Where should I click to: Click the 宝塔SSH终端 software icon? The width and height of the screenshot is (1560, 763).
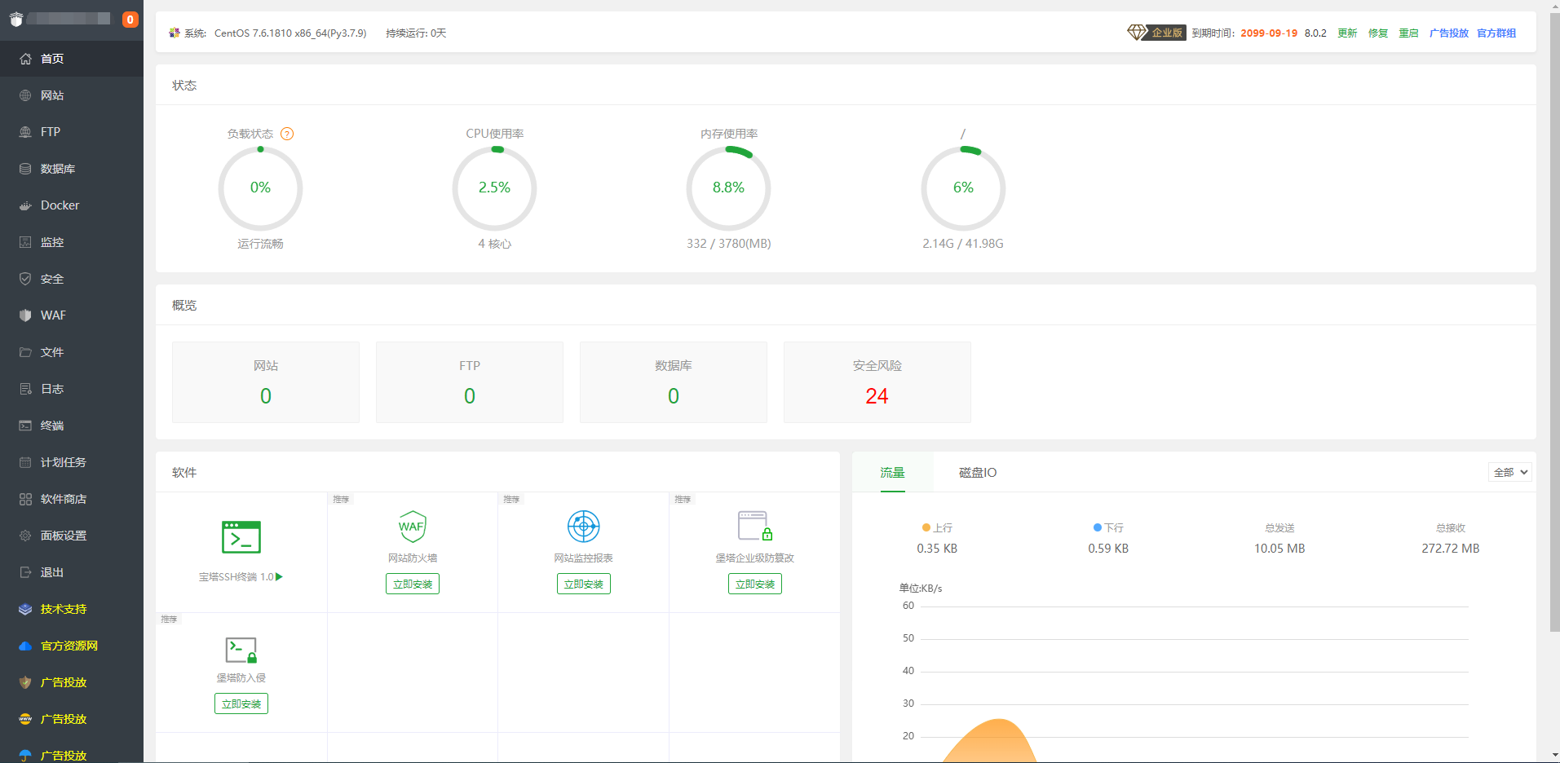[x=241, y=537]
